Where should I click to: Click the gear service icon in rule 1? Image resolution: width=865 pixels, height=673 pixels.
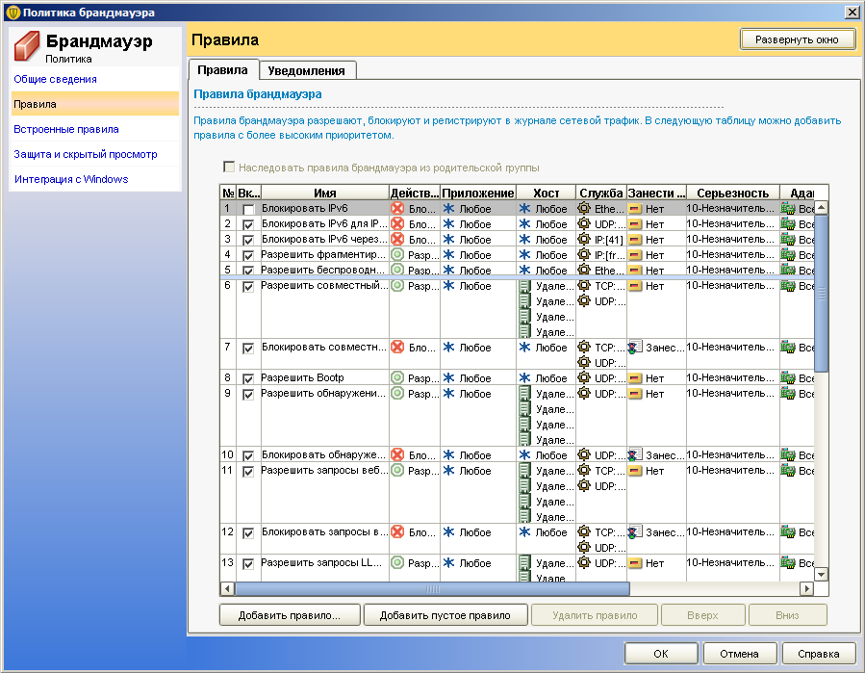[x=584, y=209]
